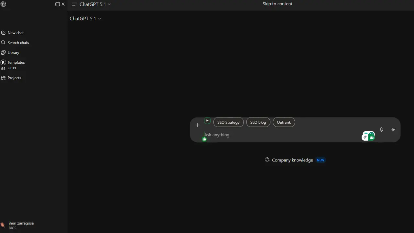Viewport: 414px width, 233px height.
Task: Start voice mode with waveform icon
Action: [x=393, y=130]
